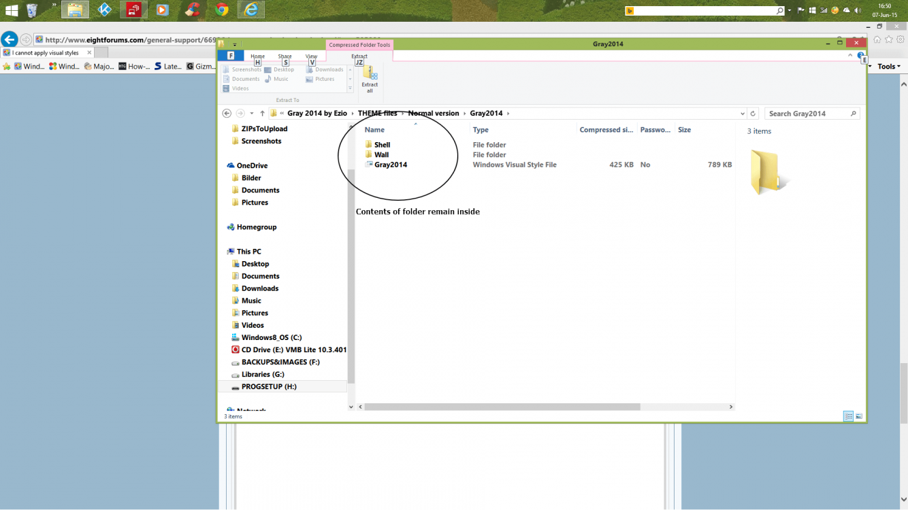This screenshot has width=908, height=510.
Task: Switch to details view layout
Action: click(848, 416)
